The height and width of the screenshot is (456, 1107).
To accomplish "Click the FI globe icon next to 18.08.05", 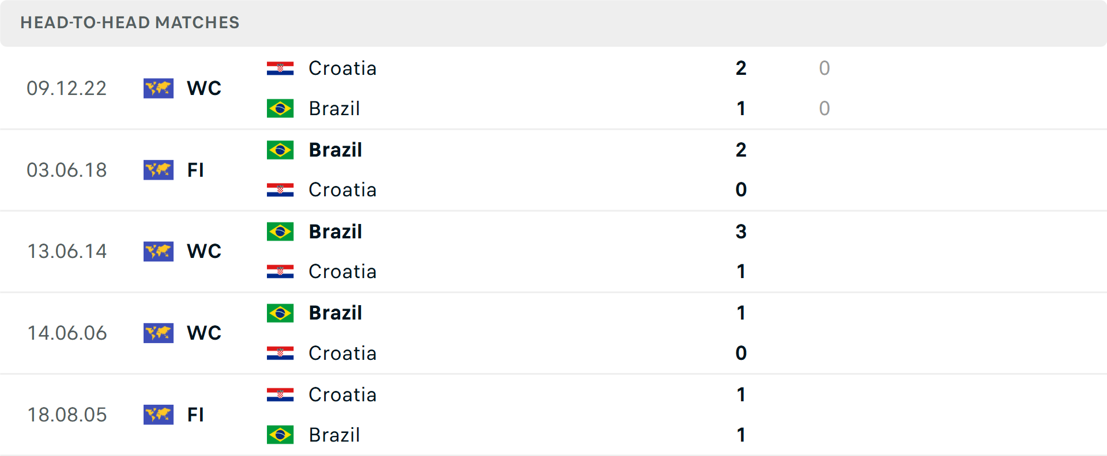I will (158, 415).
